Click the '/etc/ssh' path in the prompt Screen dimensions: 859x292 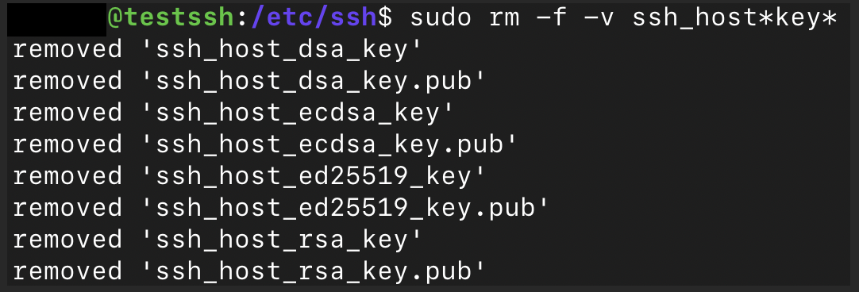click(314, 18)
